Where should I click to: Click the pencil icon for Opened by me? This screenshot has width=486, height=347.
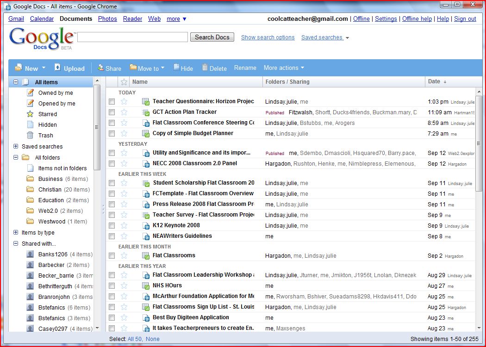(x=30, y=103)
